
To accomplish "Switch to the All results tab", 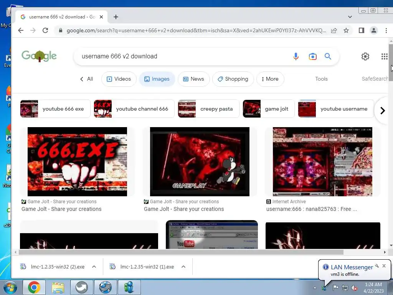I will tap(86, 79).
